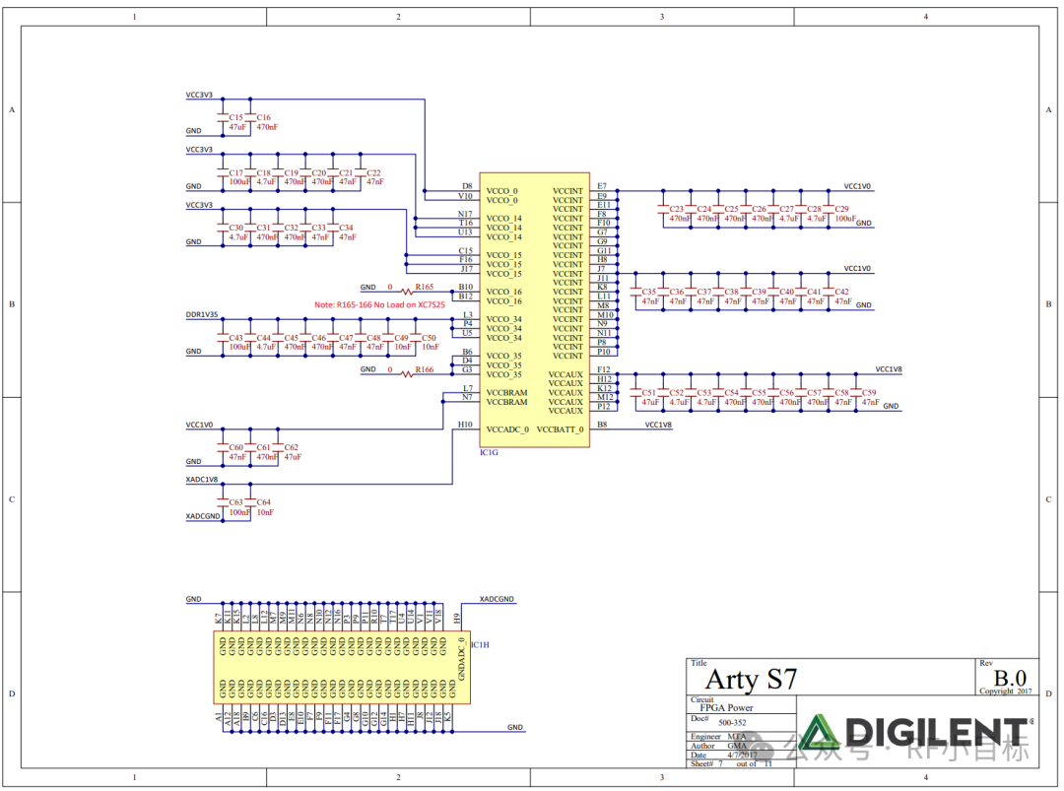This screenshot has width=1064, height=791.
Task: Select the VCC1V8 label beside pin B8
Action: pyautogui.click(x=658, y=425)
